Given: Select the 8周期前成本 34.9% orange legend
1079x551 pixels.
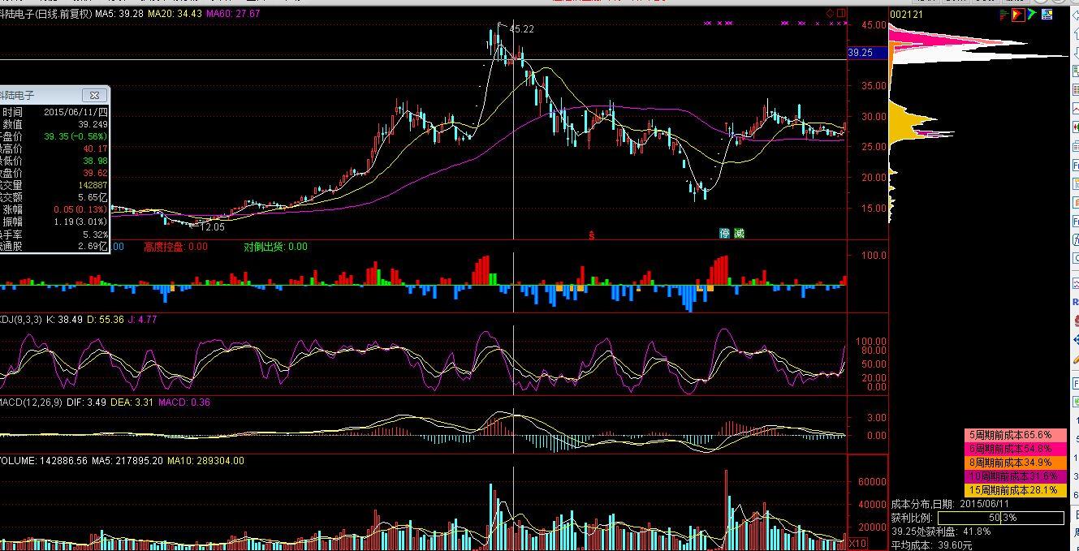Looking at the screenshot, I should point(1015,463).
